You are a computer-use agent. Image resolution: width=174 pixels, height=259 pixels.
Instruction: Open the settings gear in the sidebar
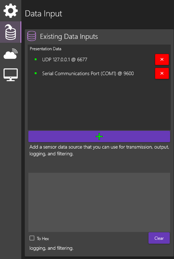tap(11, 11)
